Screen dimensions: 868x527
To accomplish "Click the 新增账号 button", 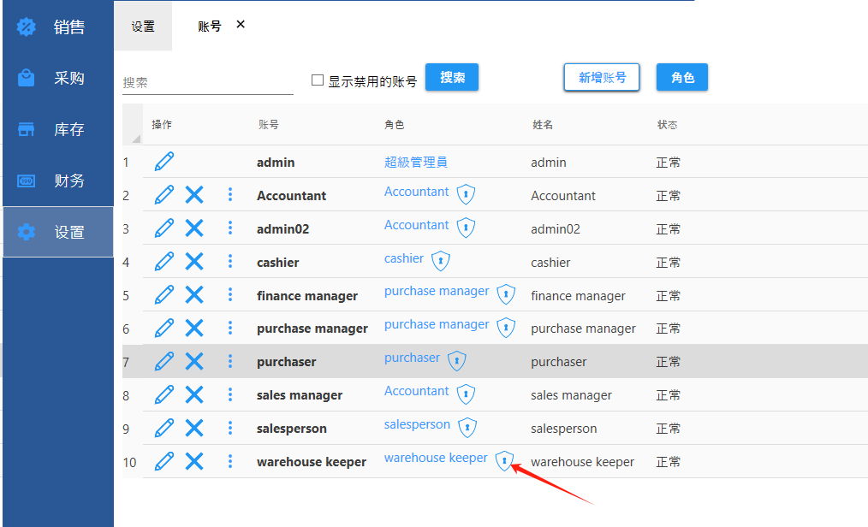I will click(x=602, y=77).
